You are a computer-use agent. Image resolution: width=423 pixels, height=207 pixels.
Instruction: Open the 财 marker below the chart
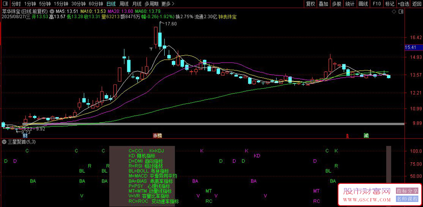coord(25,135)
